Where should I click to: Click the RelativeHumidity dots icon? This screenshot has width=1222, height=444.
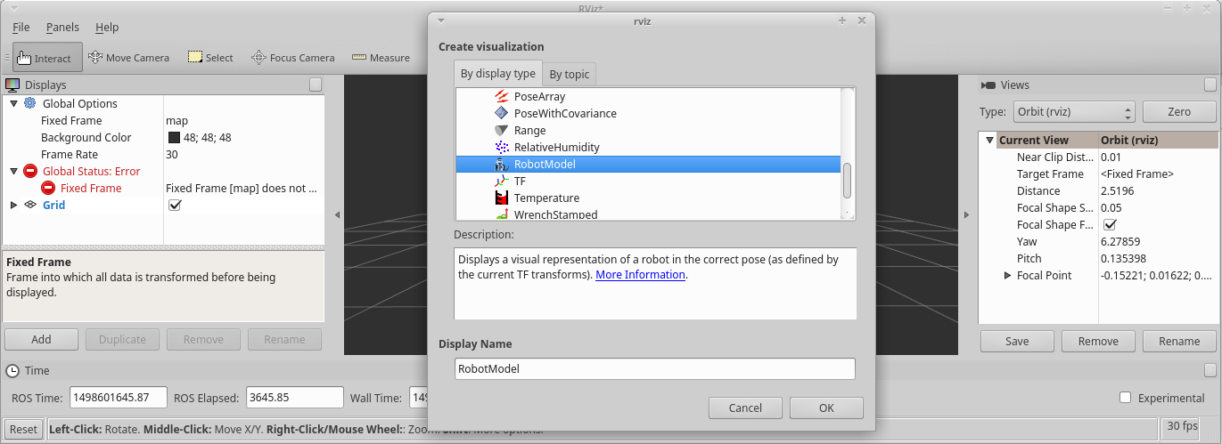(x=501, y=147)
